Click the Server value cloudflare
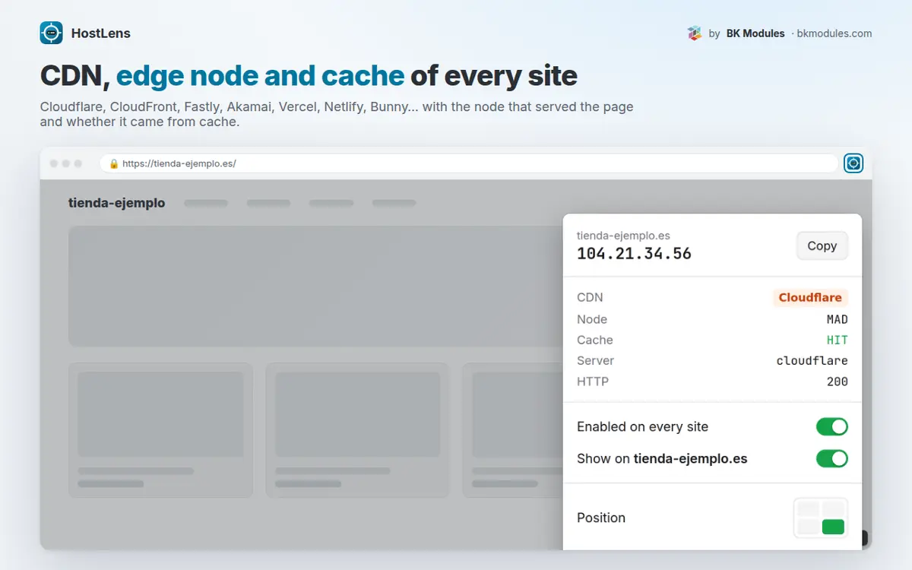This screenshot has height=570, width=912. (812, 360)
